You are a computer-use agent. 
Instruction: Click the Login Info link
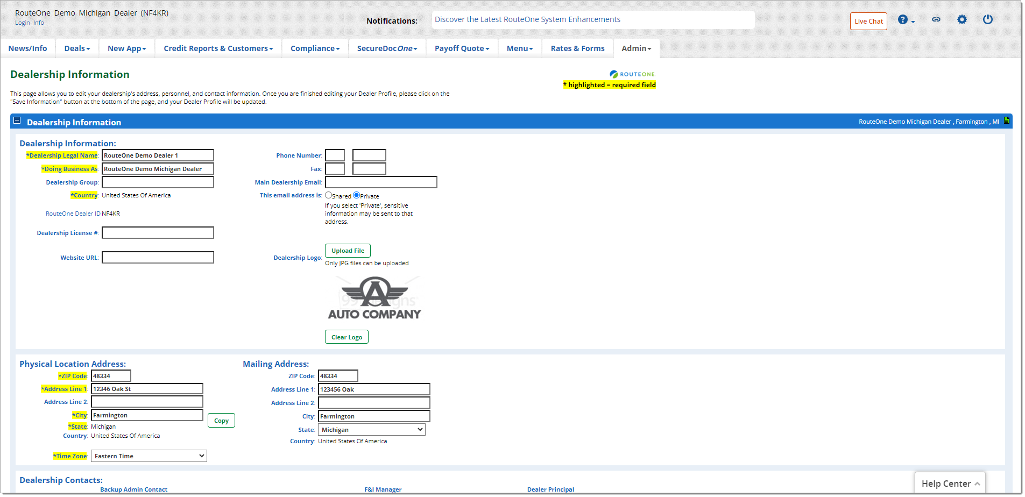[30, 23]
